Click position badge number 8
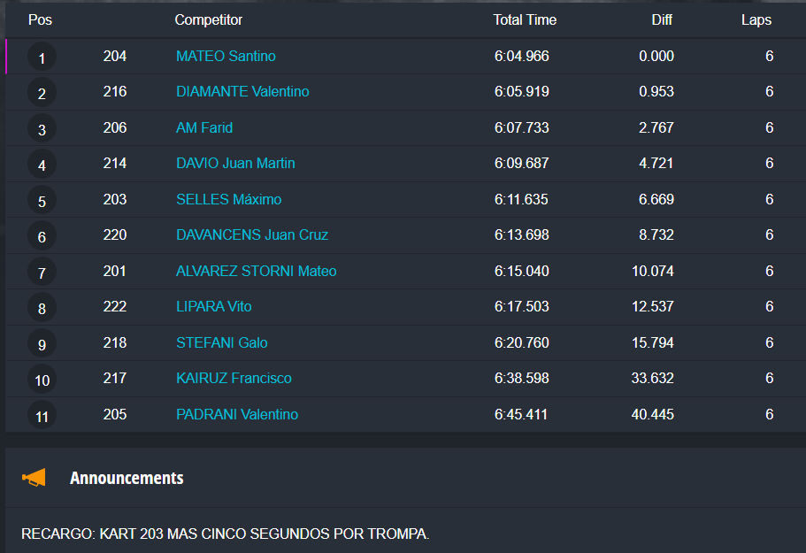 click(x=42, y=309)
